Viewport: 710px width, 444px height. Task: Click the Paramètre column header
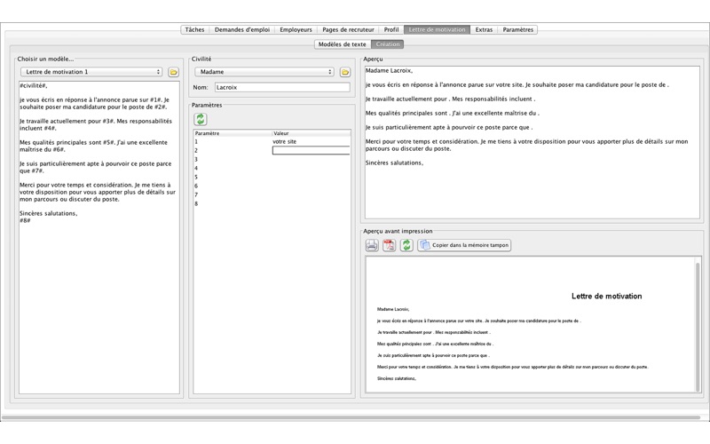[x=233, y=133]
